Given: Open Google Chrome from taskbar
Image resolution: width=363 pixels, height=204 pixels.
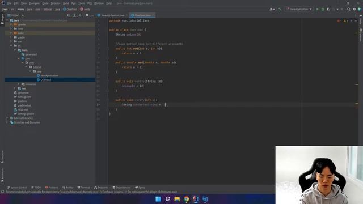Looking at the screenshot, I should click(x=187, y=199).
